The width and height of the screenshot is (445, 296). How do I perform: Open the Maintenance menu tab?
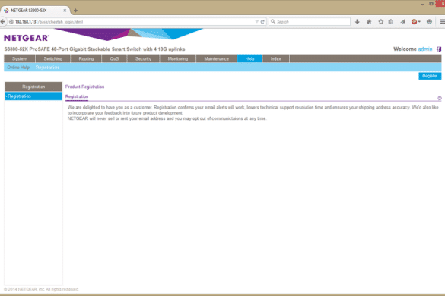(216, 58)
